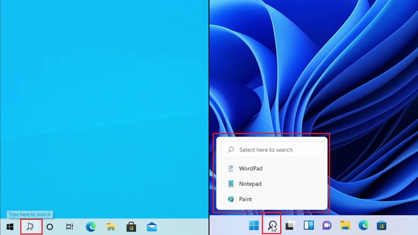Click the Windows 11 taskbar search icon
The image size is (418, 235).
point(272,225)
